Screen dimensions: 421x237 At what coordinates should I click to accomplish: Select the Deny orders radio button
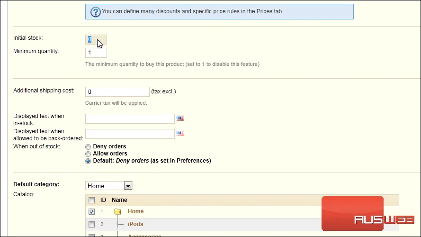[88, 147]
